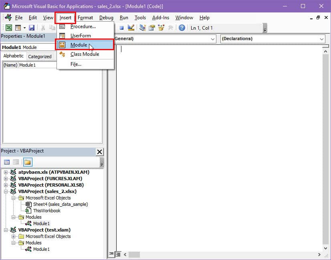Open the View menu

pos(48,18)
